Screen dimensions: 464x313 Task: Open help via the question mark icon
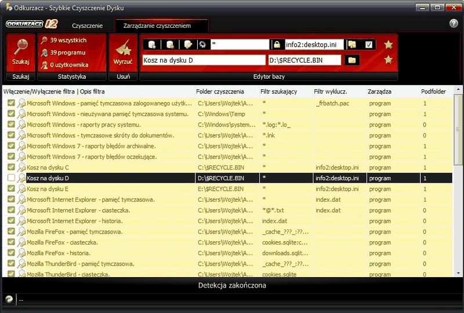[x=454, y=23]
